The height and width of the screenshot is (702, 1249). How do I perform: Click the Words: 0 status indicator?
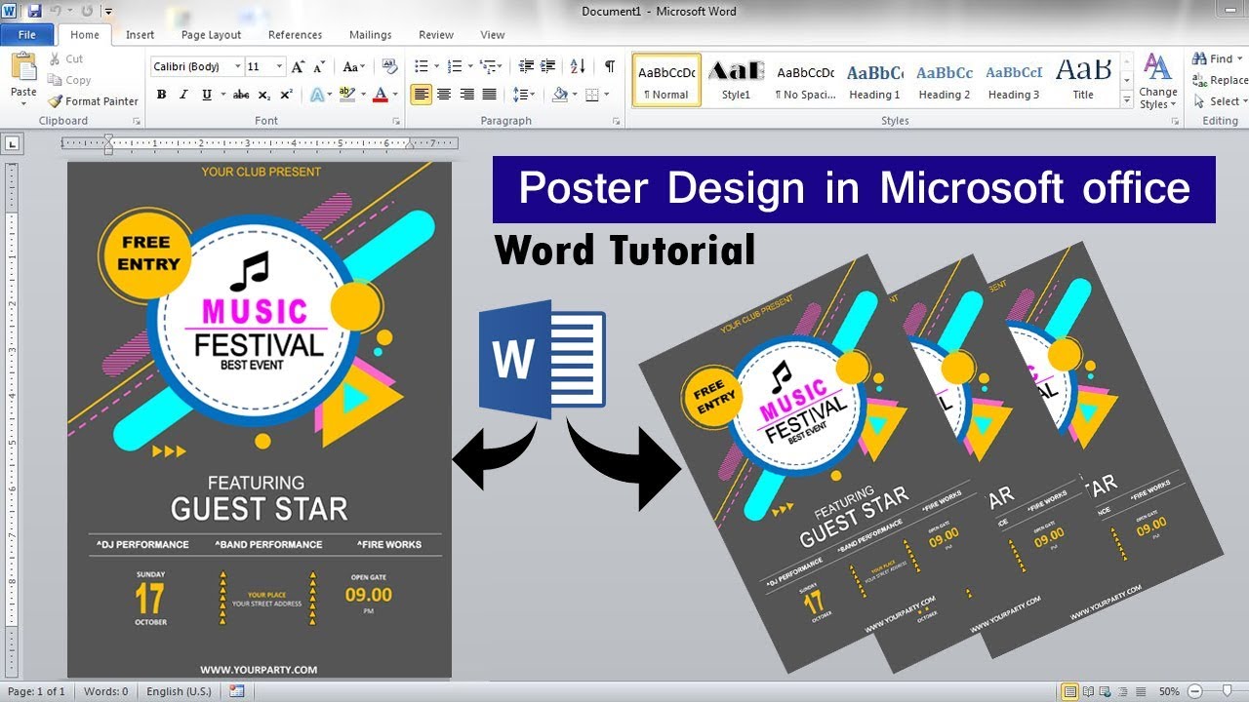pyautogui.click(x=105, y=691)
